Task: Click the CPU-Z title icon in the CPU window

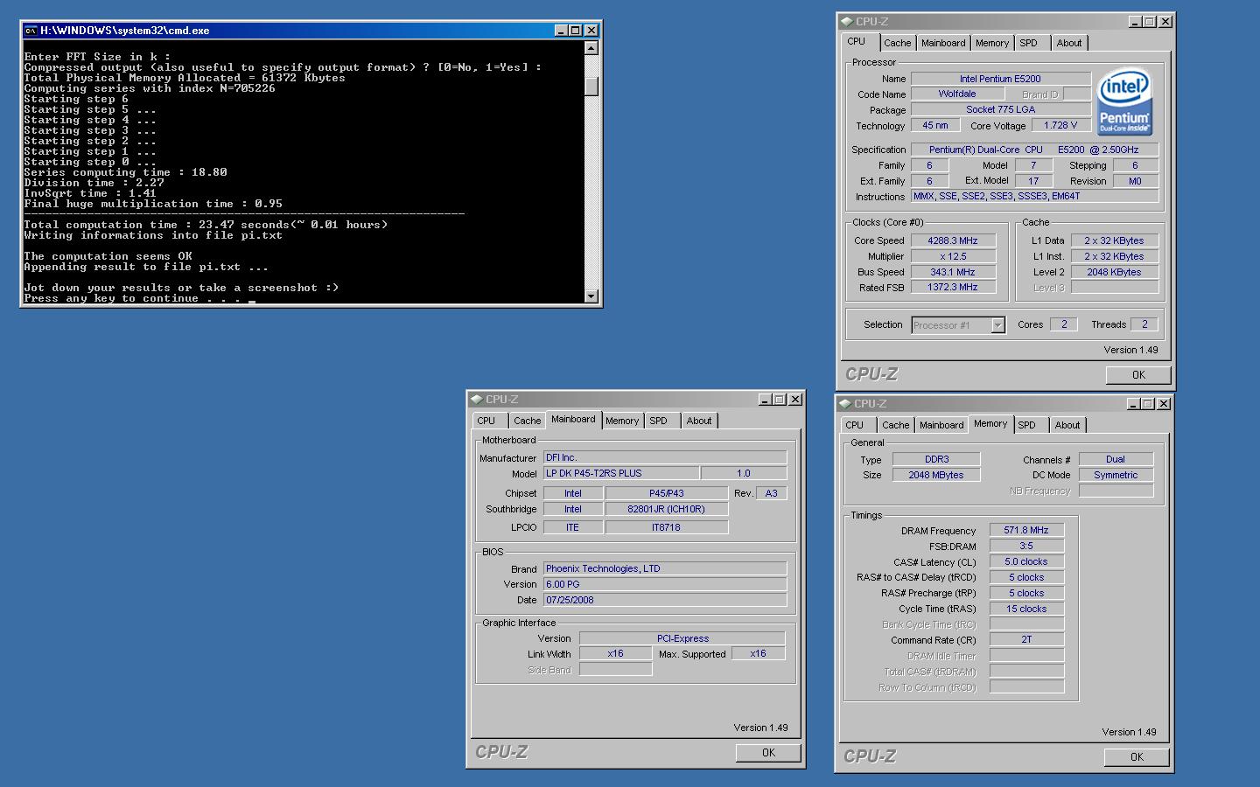Action: coord(846,22)
